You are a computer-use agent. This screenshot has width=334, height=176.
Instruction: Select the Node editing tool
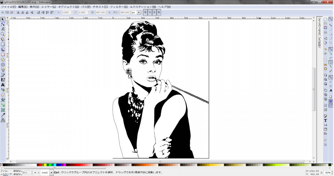click(x=3, y=24)
